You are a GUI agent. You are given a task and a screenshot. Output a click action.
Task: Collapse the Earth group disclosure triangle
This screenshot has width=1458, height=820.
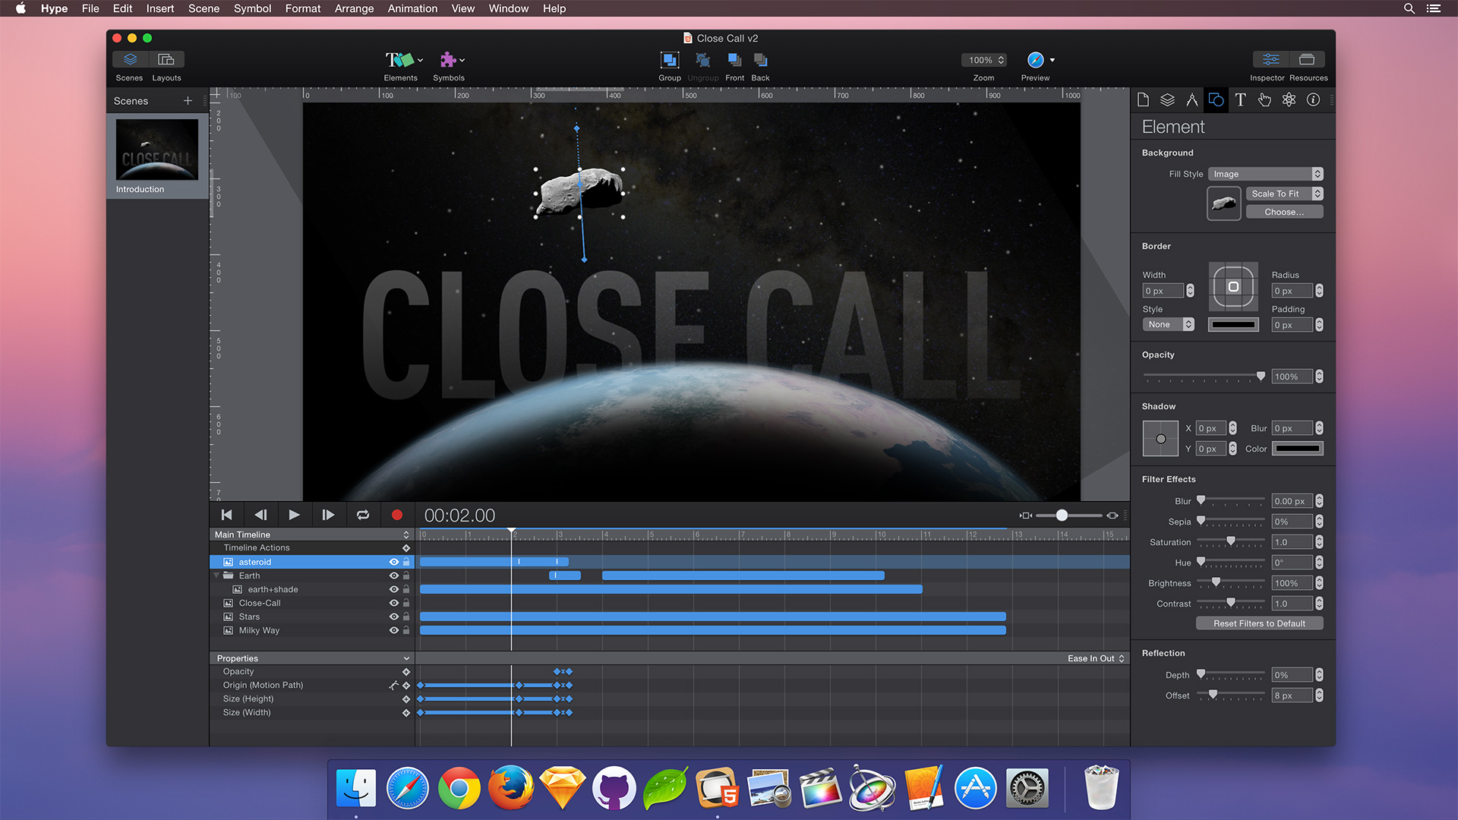(x=217, y=576)
